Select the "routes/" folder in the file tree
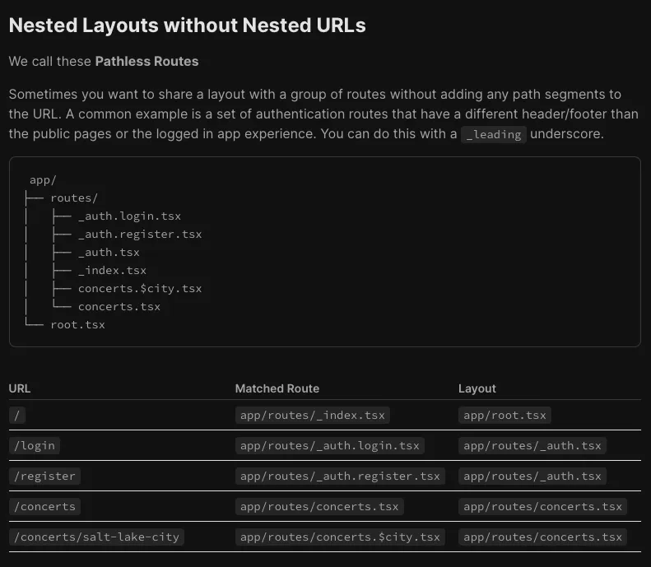 (x=74, y=198)
